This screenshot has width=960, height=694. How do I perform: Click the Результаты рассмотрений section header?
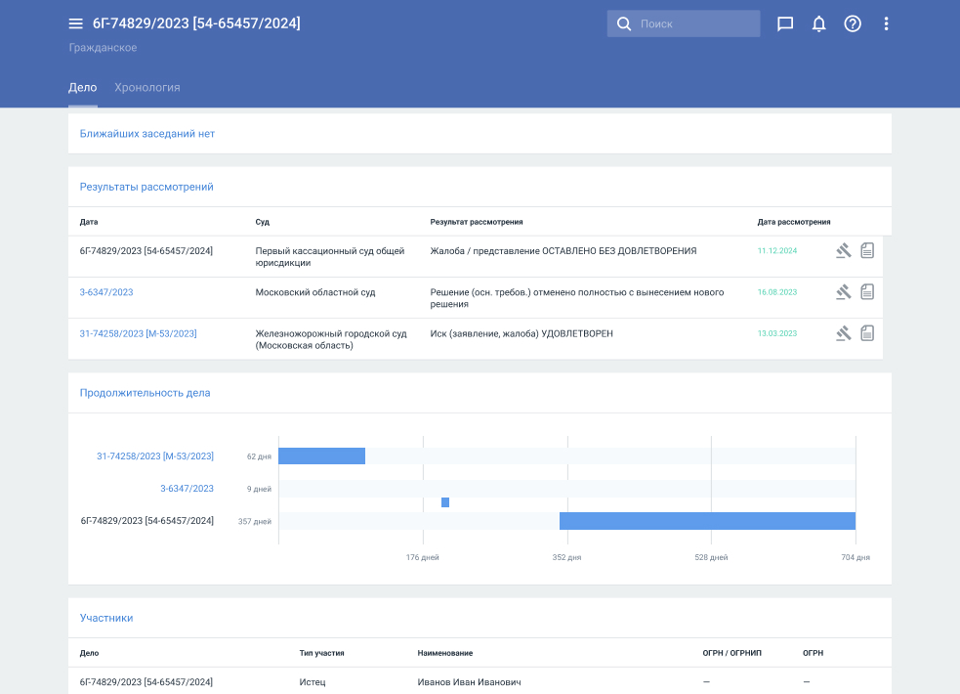tap(146, 187)
